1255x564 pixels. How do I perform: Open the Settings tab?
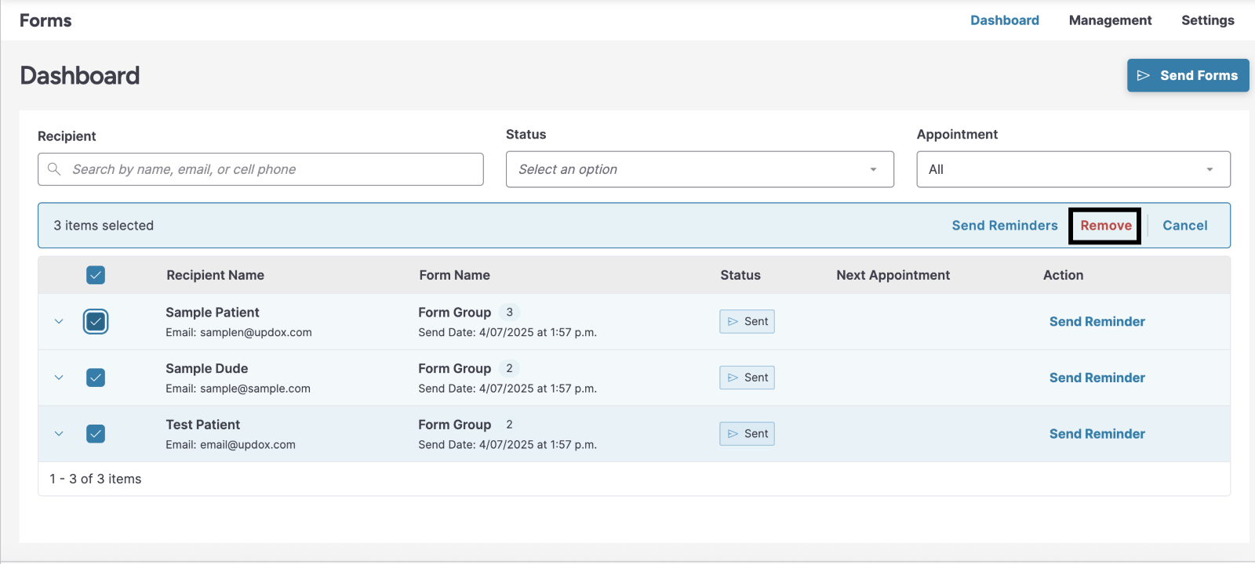tap(1207, 20)
